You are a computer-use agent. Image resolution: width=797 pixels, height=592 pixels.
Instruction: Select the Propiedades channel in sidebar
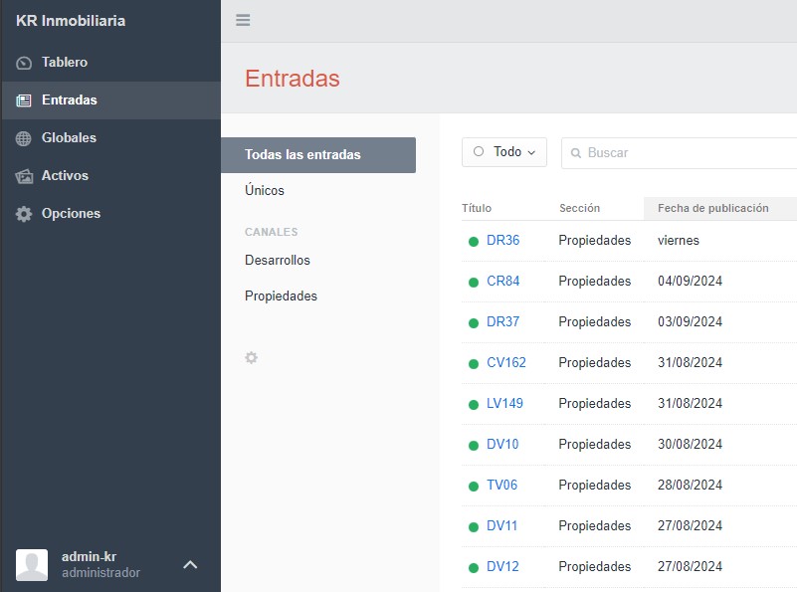281,296
